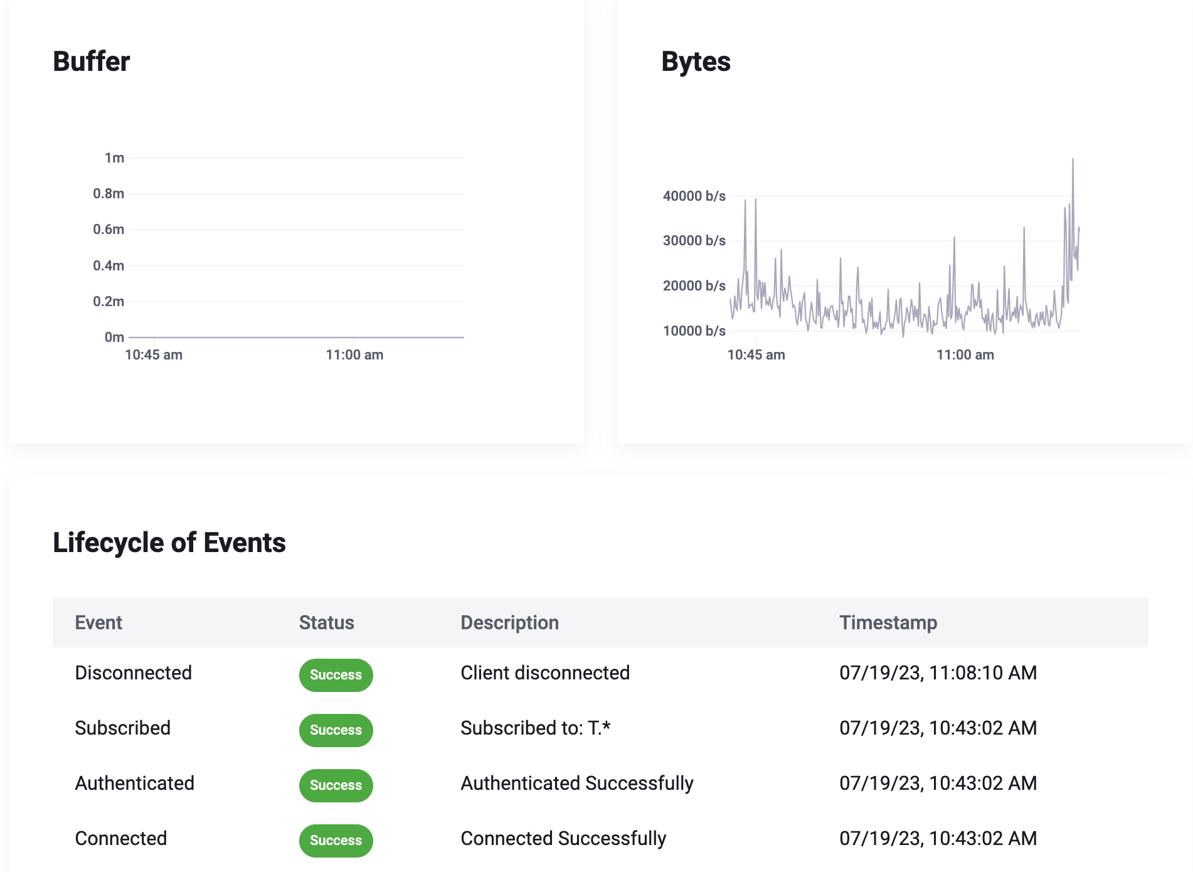Click the Success badge on the Disconnected row
This screenshot has width=1193, height=872.
click(x=336, y=675)
